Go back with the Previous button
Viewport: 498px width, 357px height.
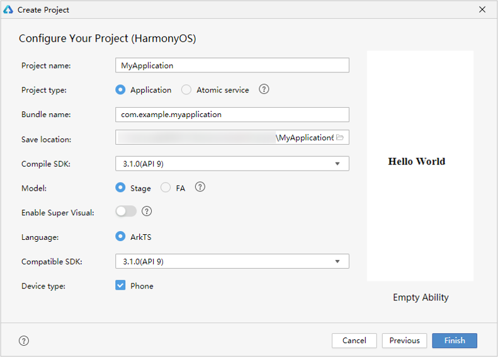pyautogui.click(x=404, y=341)
